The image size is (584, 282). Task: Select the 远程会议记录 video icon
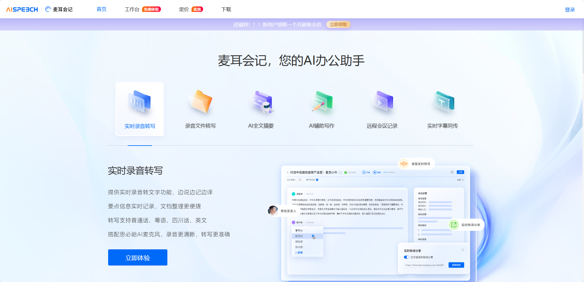[x=382, y=102]
